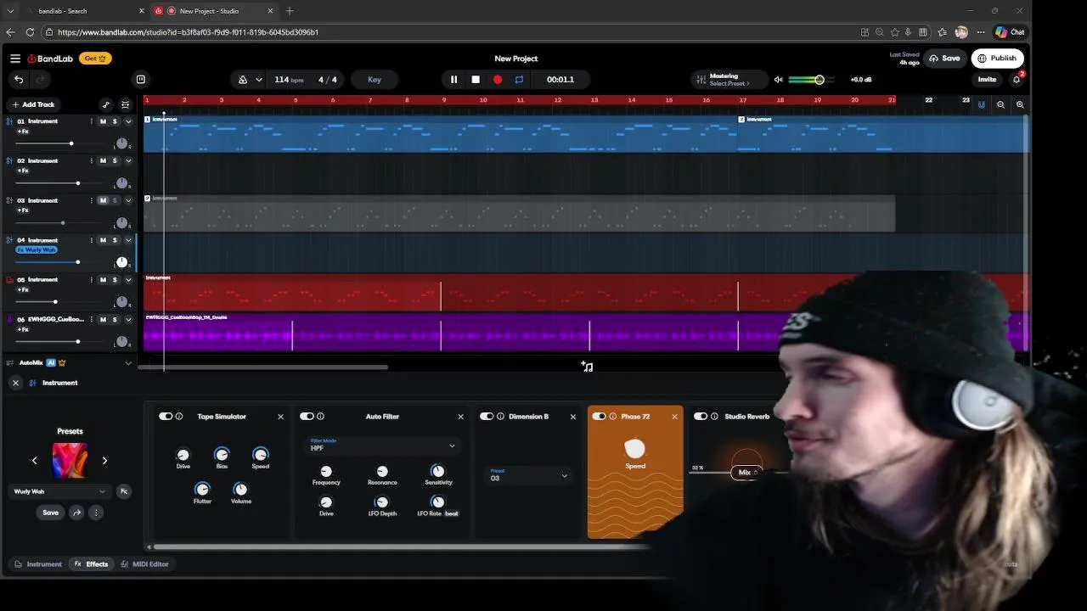
Task: Click the track 06 drum icon
Action: pyautogui.click(x=9, y=320)
